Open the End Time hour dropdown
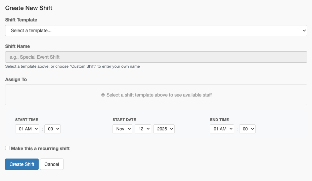Image resolution: width=312 pixels, height=181 pixels. click(222, 129)
